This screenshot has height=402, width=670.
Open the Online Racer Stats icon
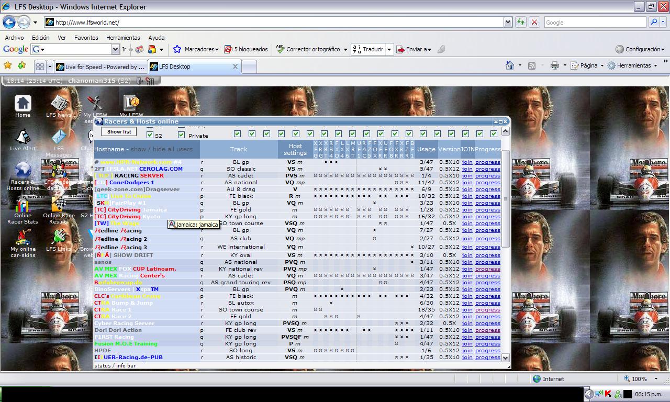[x=23, y=204]
